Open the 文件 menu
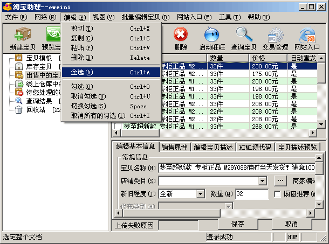 point(16,17)
